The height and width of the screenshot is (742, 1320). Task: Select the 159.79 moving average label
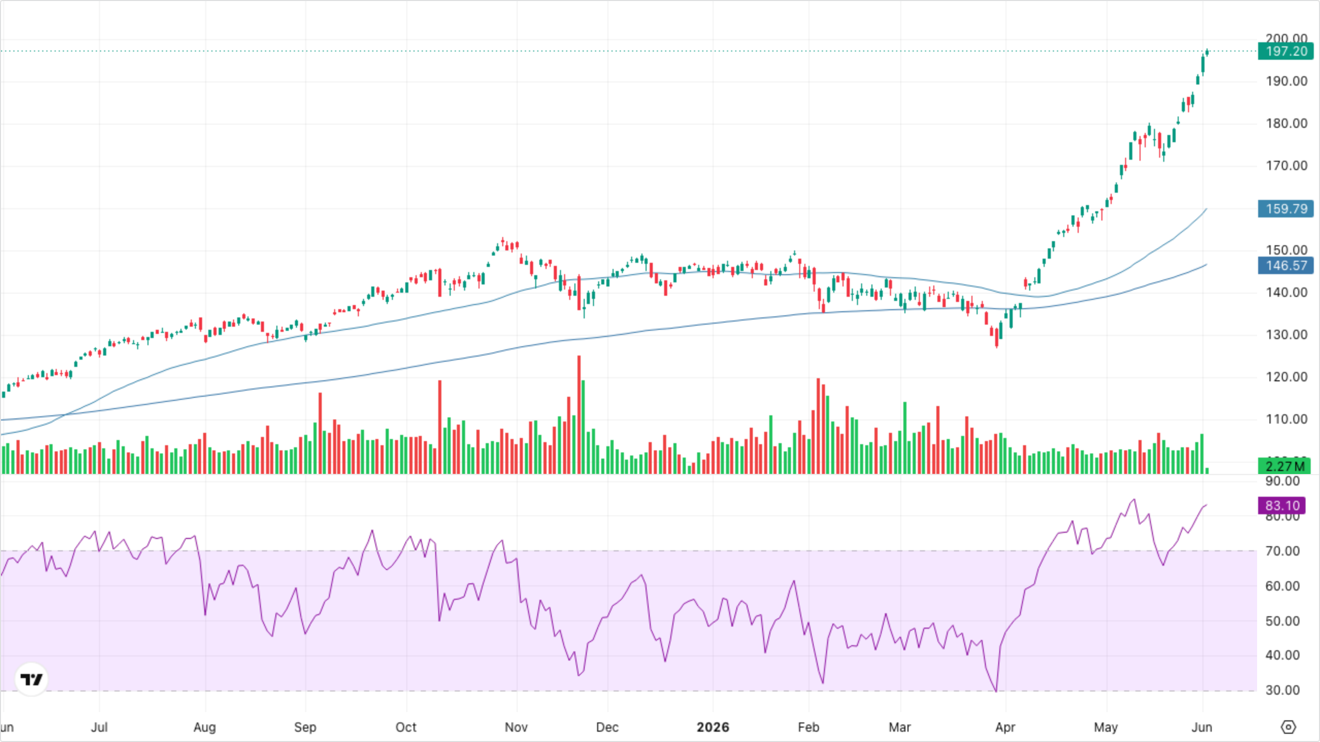1286,209
